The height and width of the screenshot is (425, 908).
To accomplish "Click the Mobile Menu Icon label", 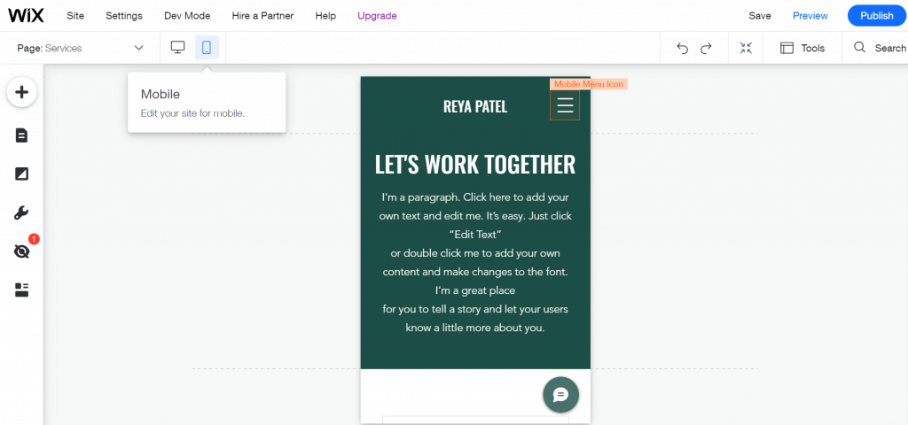I will tap(589, 84).
